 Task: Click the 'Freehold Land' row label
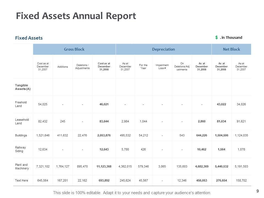point(21,104)
